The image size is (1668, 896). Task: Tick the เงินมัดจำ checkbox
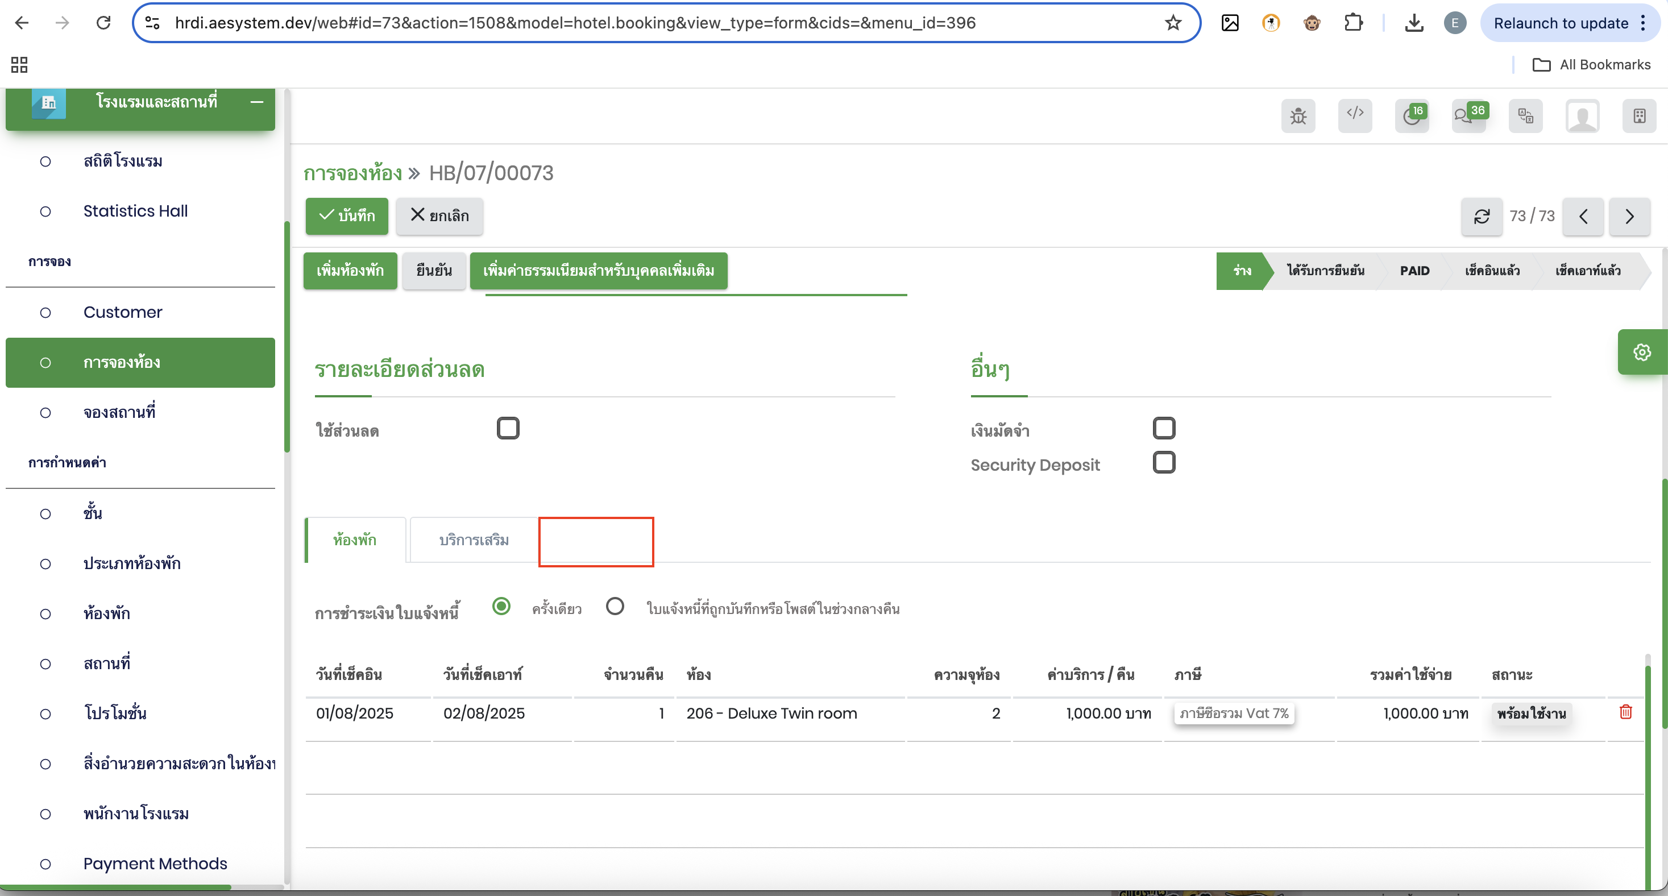pyautogui.click(x=1164, y=429)
